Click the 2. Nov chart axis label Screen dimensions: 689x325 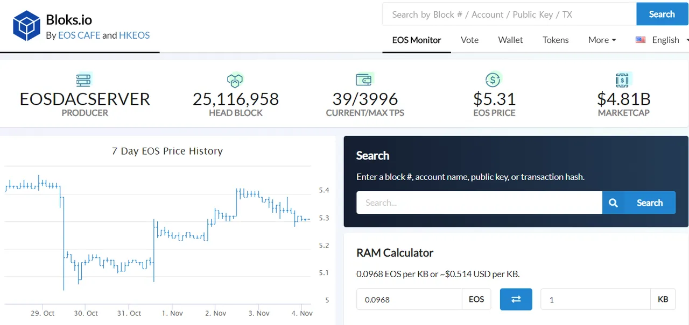click(215, 313)
